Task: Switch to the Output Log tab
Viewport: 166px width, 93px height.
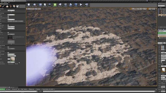Action: pos(12,87)
